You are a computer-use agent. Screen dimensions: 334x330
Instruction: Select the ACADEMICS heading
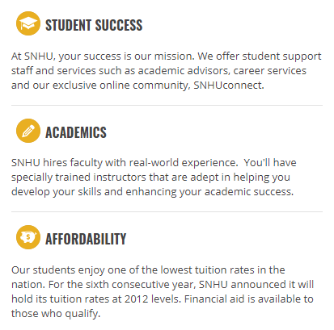click(76, 132)
